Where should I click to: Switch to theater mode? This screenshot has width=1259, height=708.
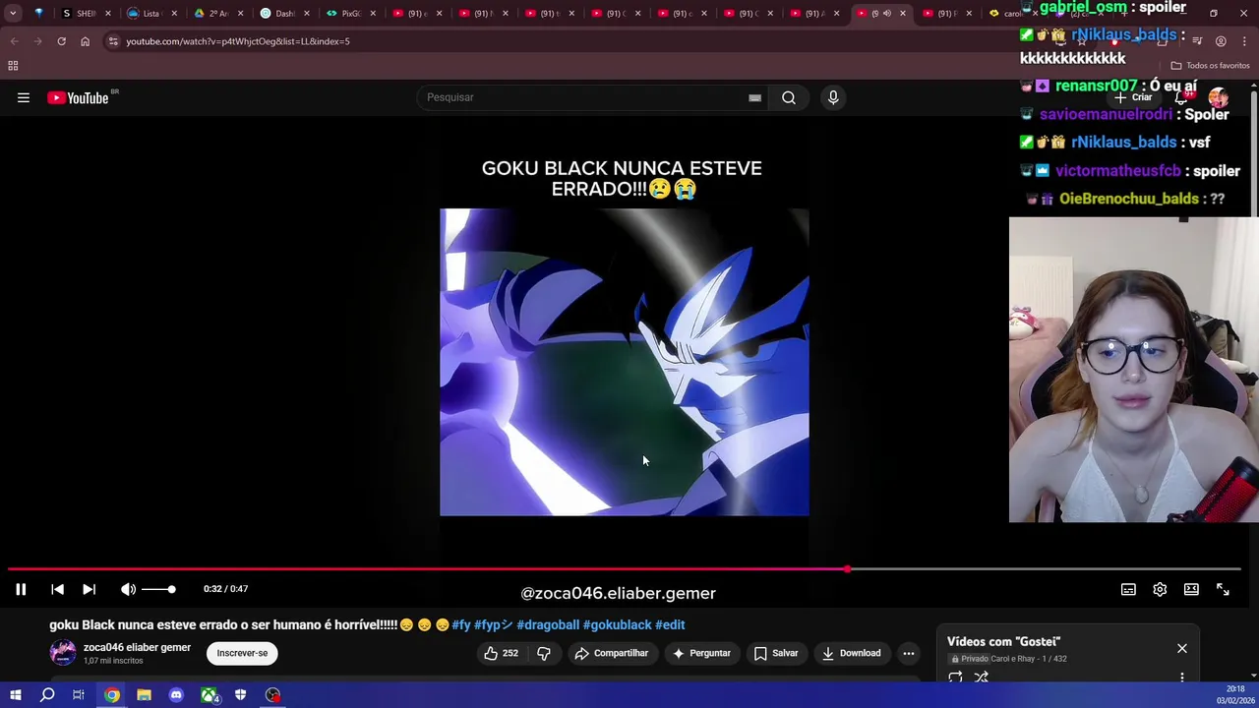(1191, 589)
